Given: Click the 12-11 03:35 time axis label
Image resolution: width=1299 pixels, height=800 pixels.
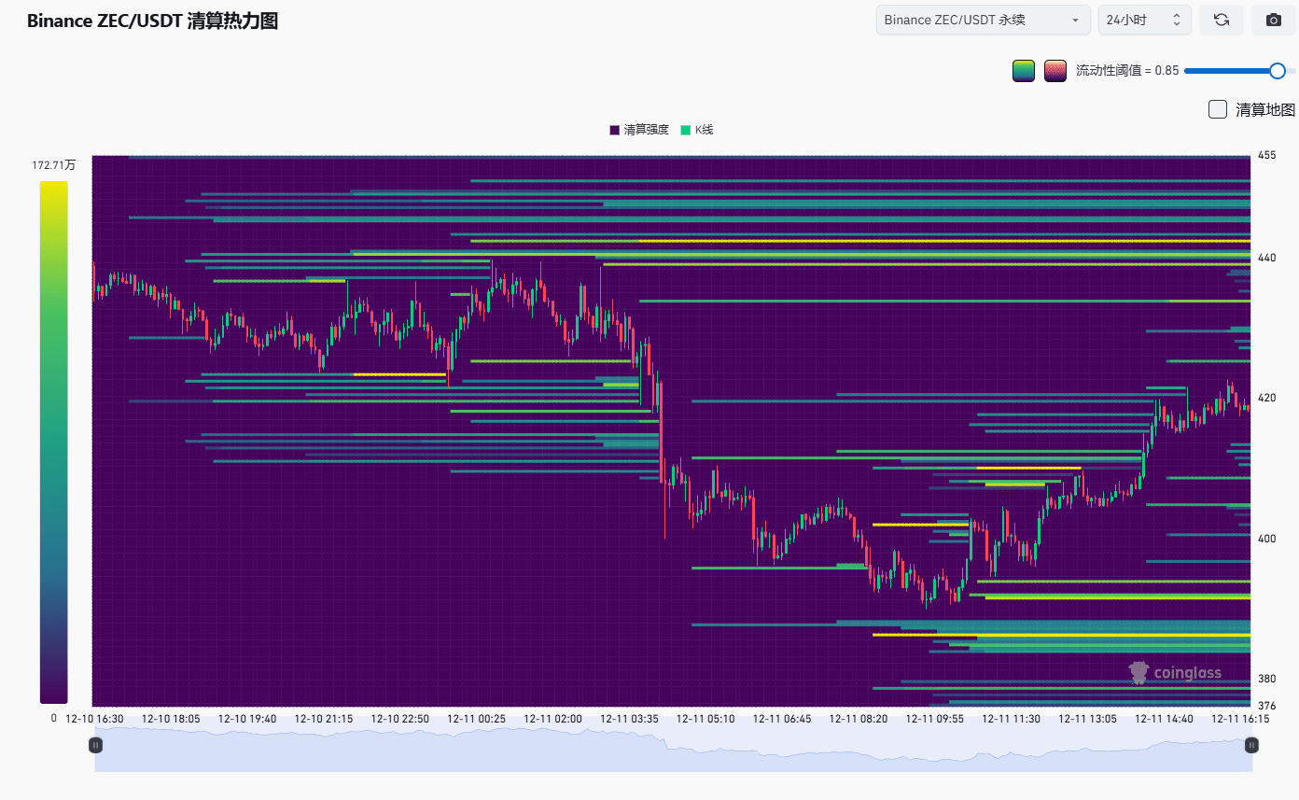Looking at the screenshot, I should (x=630, y=719).
